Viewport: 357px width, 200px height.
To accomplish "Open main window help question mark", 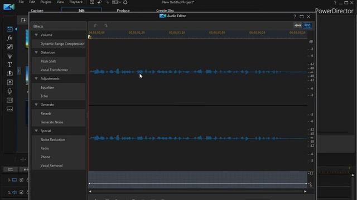I will (x=335, y=2).
